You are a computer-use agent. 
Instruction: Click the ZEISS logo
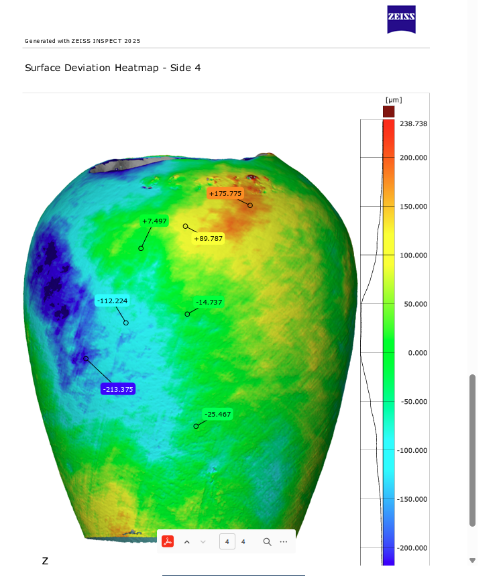(401, 19)
